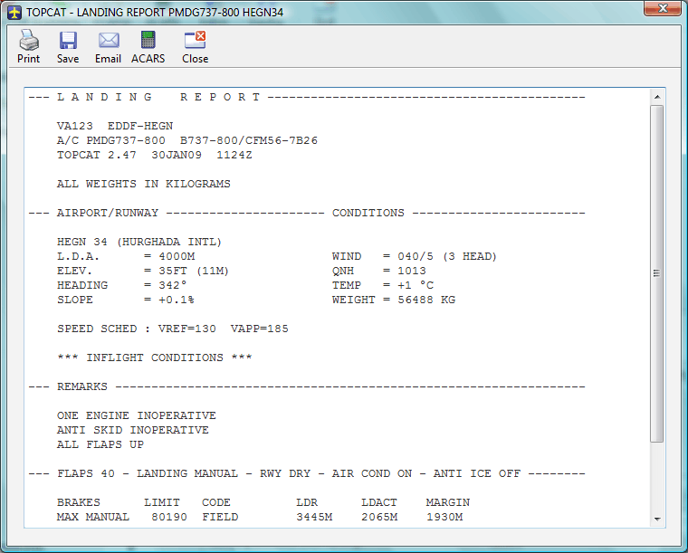Close the window with red X button

(663, 8)
